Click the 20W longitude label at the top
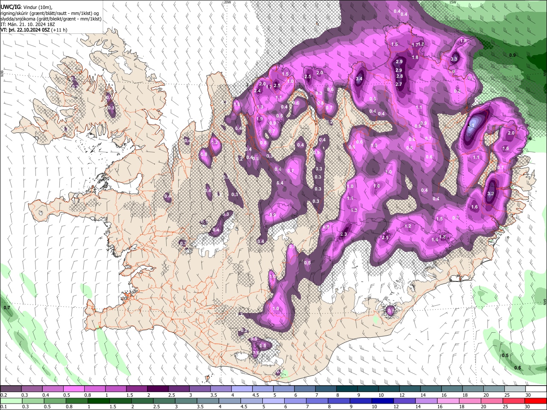Image resolution: width=547 pixels, height=410 pixels. pyautogui.click(x=227, y=2)
